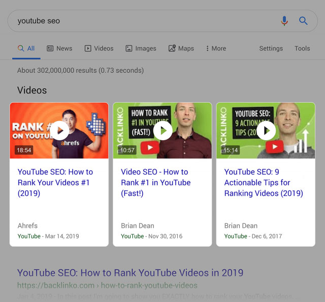Open 'Video SEO - How to Rank #1 in YouTube (Fast!)' link
The image size is (325, 302).
156,183
